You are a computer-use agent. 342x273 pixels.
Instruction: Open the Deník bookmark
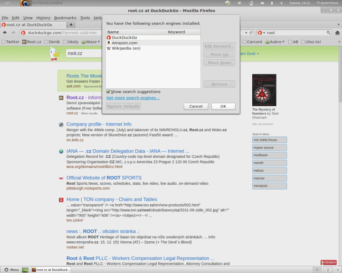point(52,42)
